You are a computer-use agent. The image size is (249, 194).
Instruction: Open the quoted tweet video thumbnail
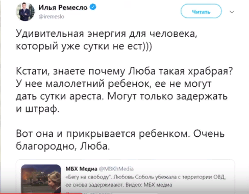coord(41,179)
